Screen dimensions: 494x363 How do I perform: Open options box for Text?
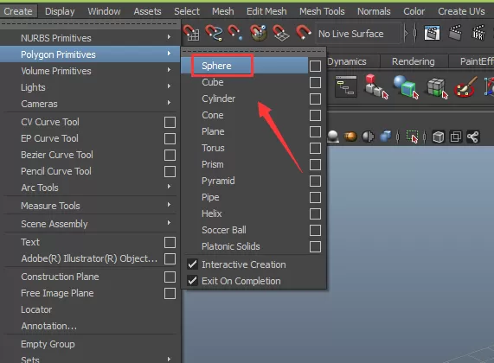tap(170, 242)
